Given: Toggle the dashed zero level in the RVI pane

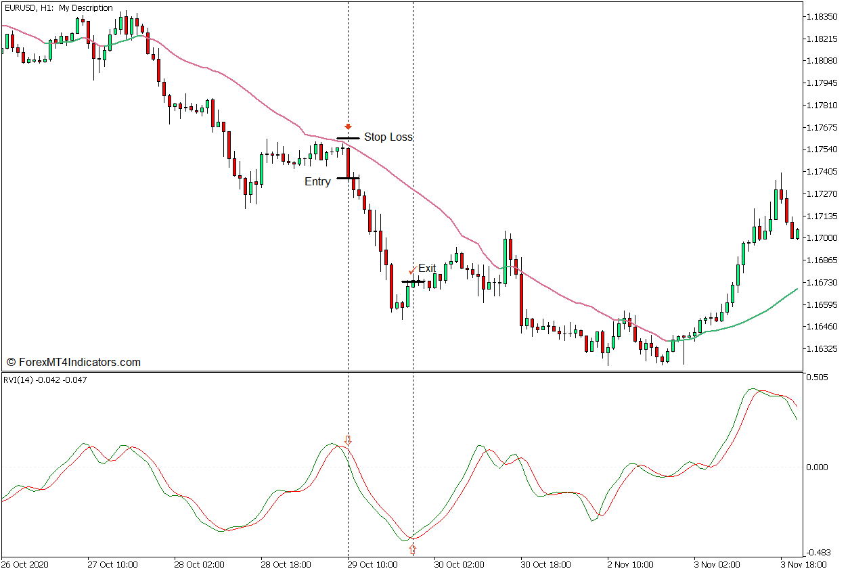Looking at the screenshot, I should 575,466.
